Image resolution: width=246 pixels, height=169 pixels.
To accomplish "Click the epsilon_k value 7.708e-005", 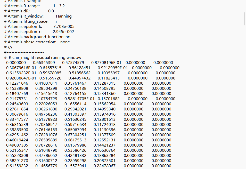I will [64, 26].
